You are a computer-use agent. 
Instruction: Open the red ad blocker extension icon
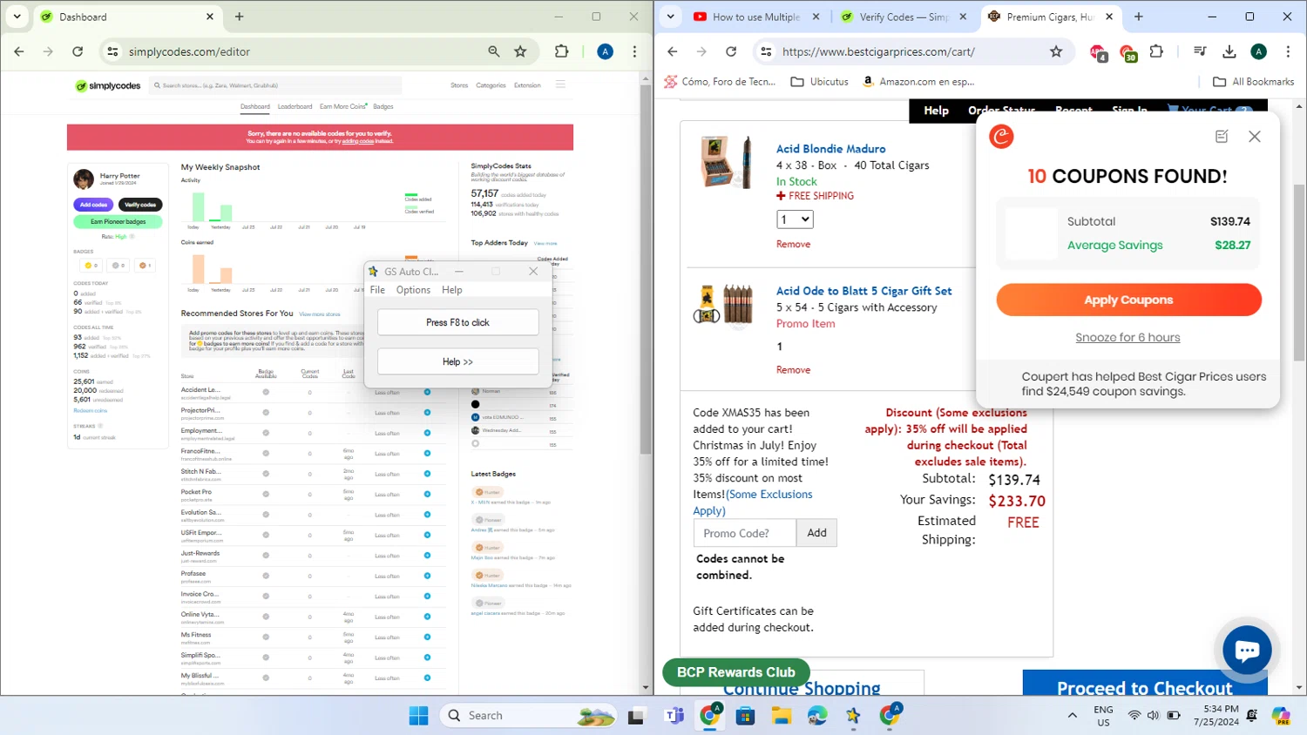(x=1098, y=52)
